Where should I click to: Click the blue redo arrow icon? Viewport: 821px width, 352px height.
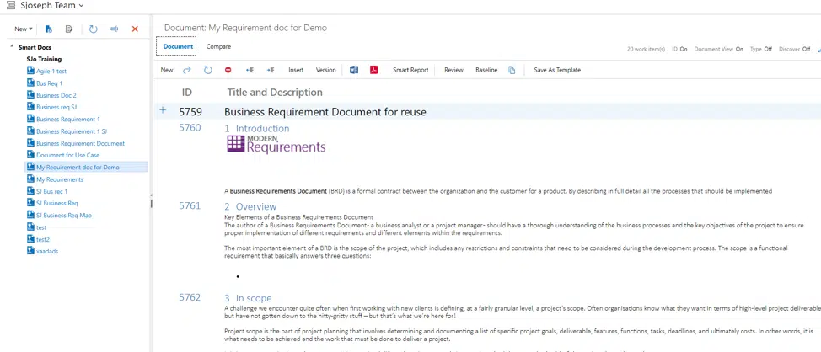click(187, 70)
